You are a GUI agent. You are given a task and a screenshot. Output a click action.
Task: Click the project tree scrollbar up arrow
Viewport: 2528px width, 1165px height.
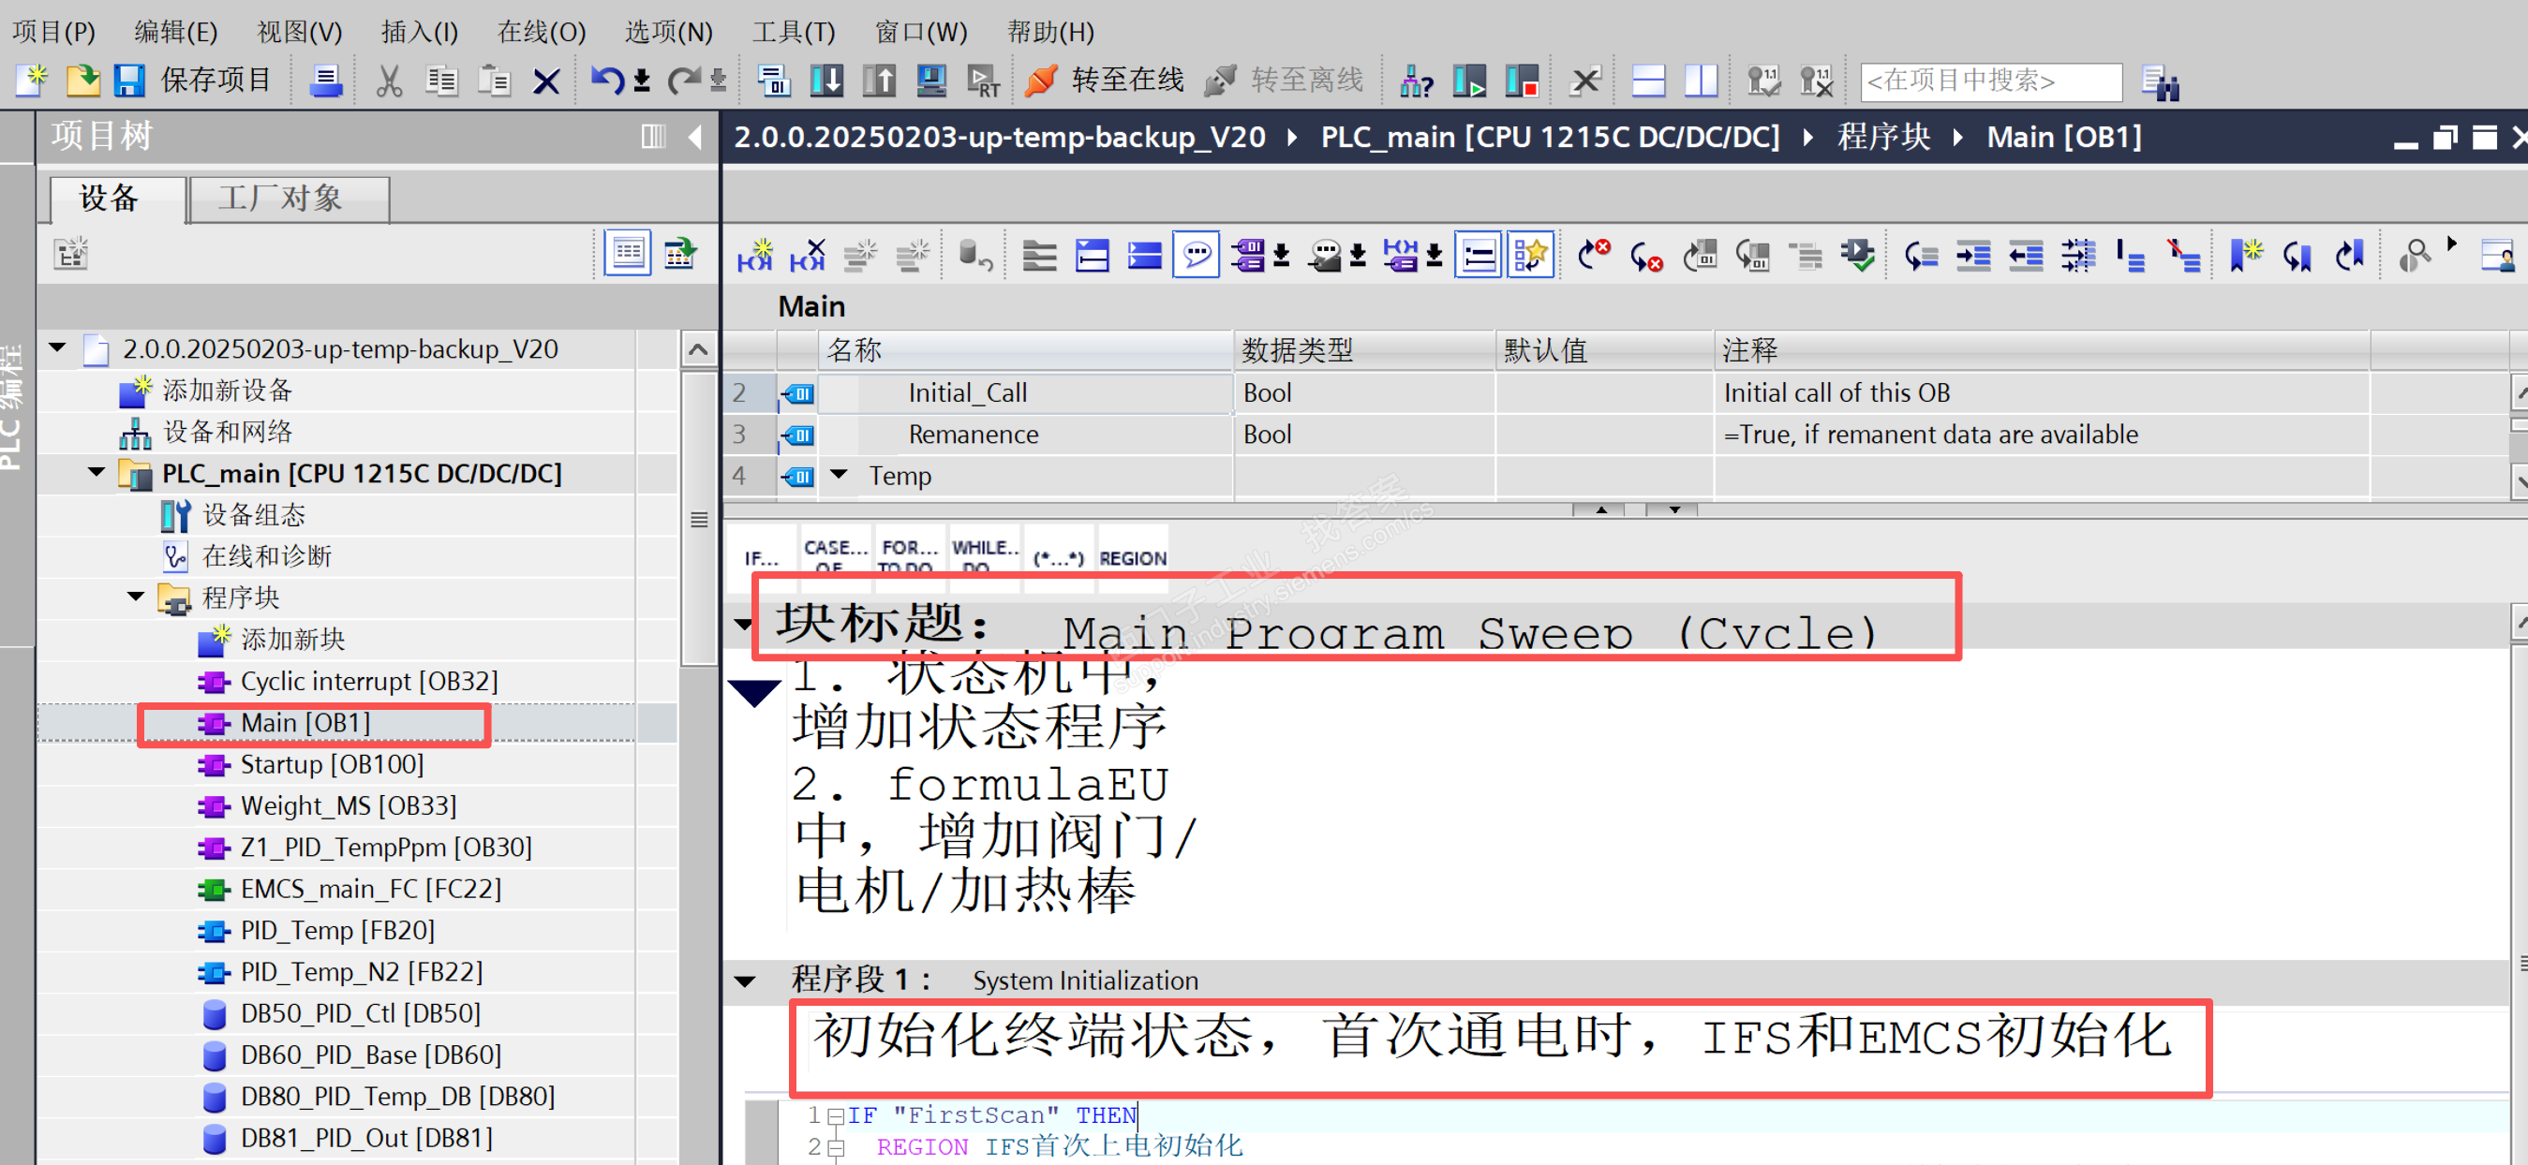pyautogui.click(x=698, y=349)
